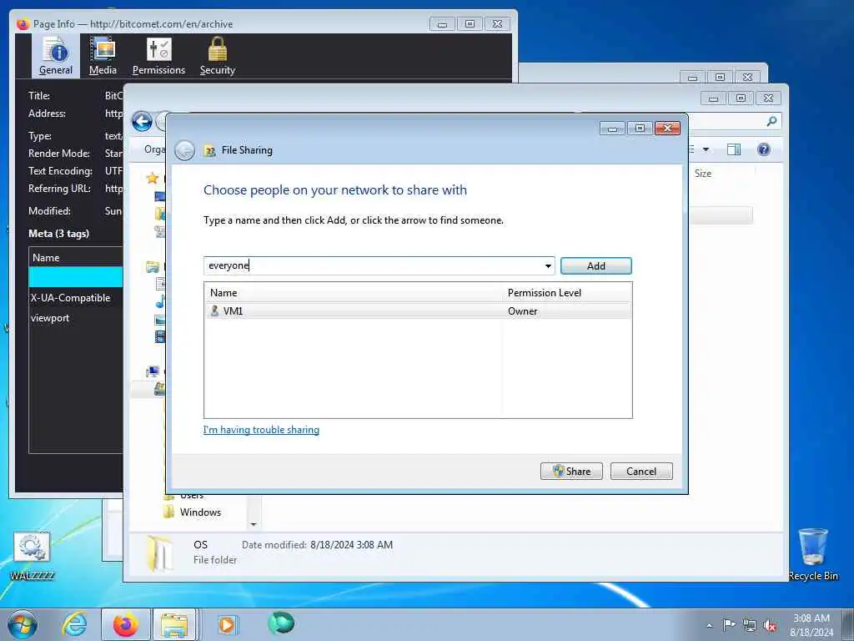The height and width of the screenshot is (641, 854).
Task: Select the highlighted cyan meta tag row
Action: click(75, 277)
